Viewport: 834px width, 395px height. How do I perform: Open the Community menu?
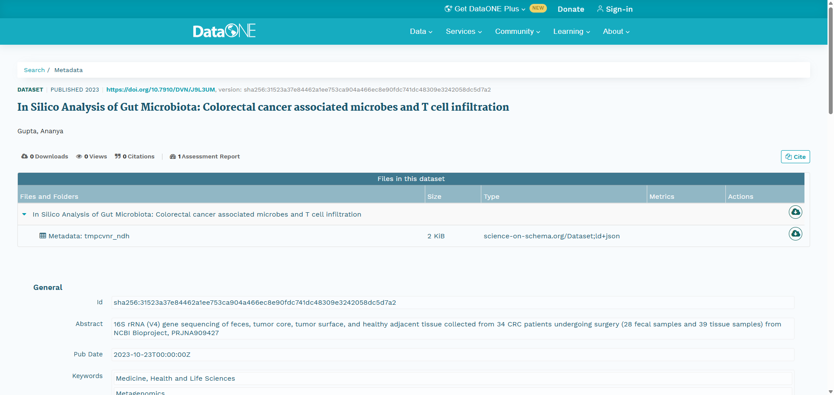pyautogui.click(x=517, y=31)
